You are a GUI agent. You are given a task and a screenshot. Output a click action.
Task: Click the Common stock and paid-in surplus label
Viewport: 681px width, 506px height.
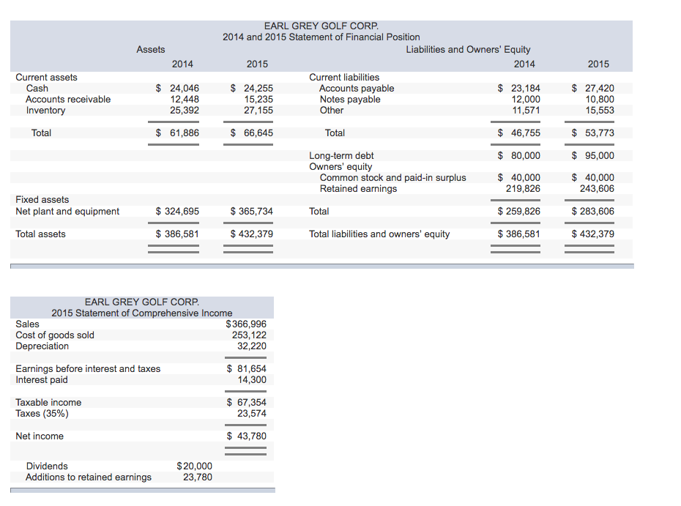click(392, 178)
